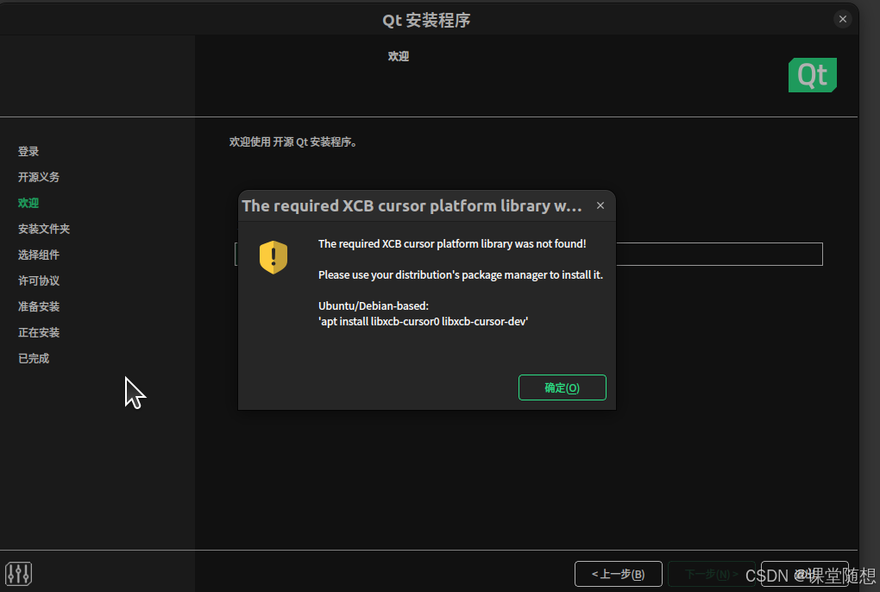Click the dialog title 'The required XCB cursor...'
Viewport: 880px width, 592px height.
412,206
